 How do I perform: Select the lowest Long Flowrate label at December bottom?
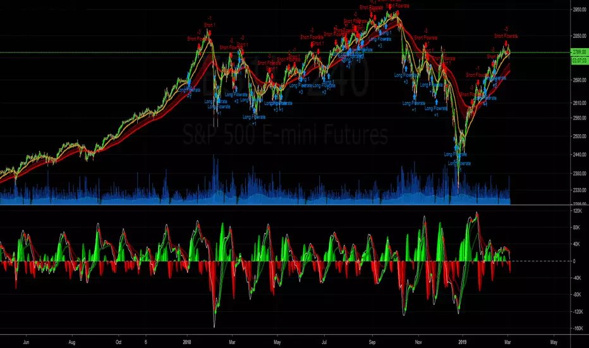pyautogui.click(x=459, y=164)
